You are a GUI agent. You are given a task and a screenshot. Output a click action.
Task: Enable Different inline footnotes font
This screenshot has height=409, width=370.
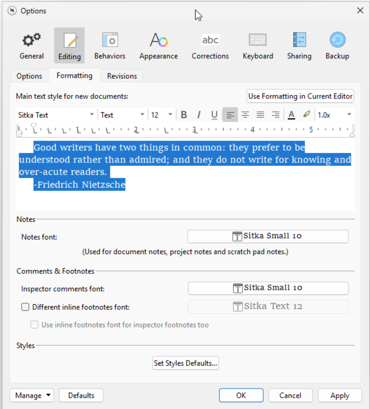tap(25, 307)
